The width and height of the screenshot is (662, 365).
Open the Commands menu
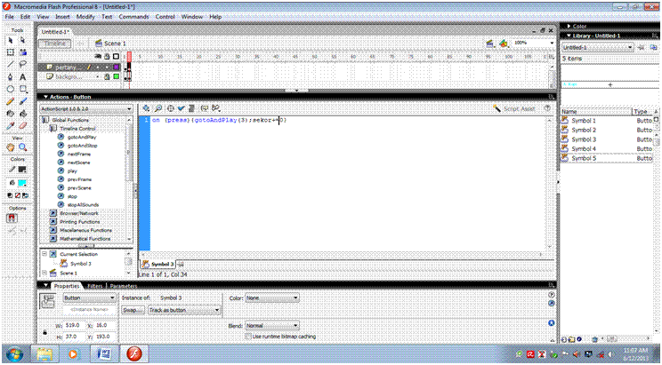[x=133, y=17]
